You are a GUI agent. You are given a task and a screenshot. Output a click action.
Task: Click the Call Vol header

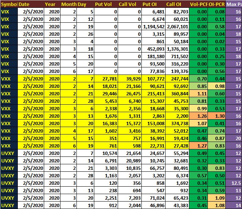point(130,4)
